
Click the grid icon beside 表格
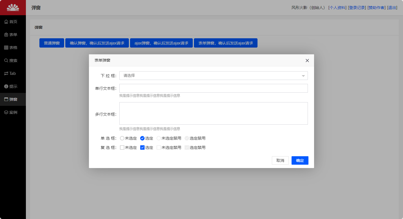point(6,48)
